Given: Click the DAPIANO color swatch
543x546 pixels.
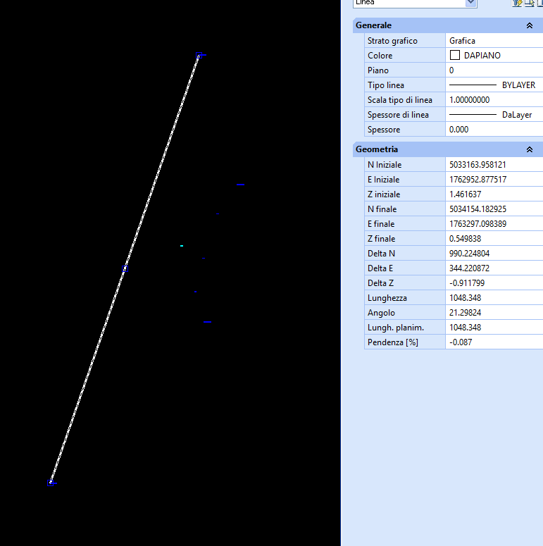Looking at the screenshot, I should 455,55.
